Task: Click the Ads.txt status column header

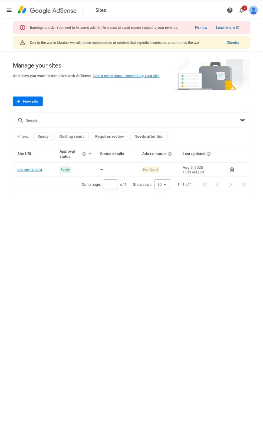Action: pos(154,154)
